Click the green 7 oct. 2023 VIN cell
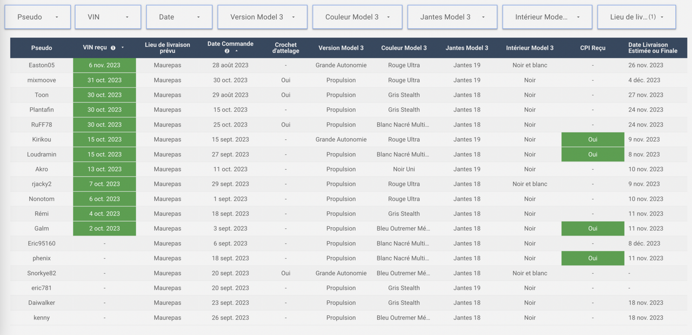 point(105,184)
